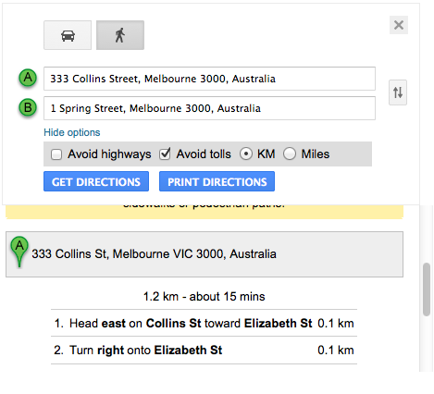Collapse options via Hide options link
The image size is (434, 394).
pos(72,132)
